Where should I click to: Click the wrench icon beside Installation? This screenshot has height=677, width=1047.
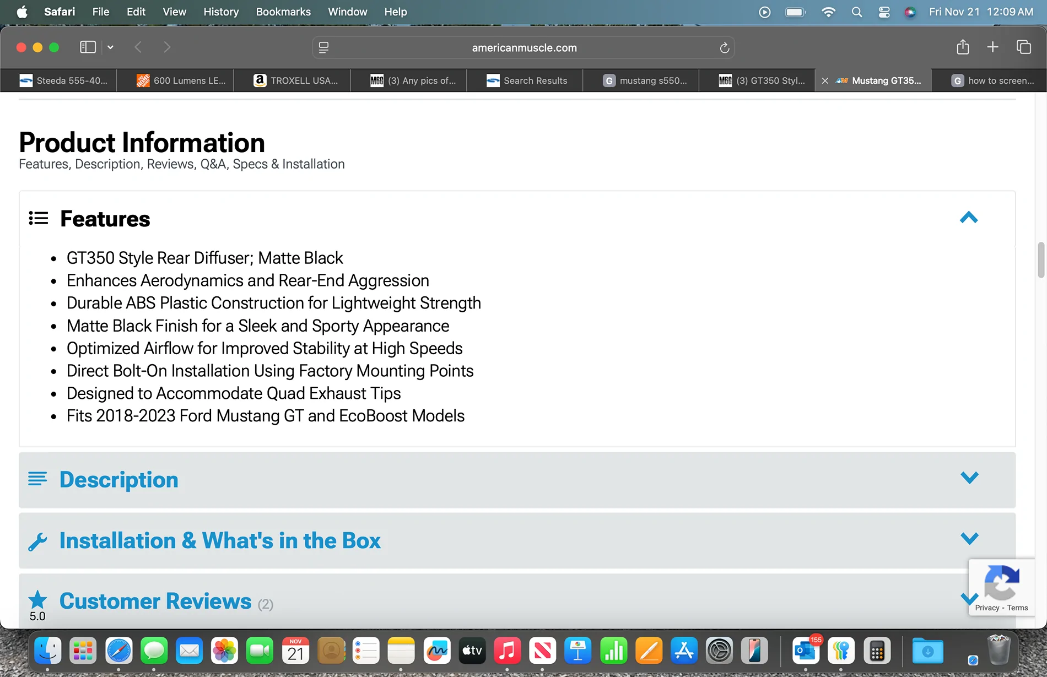tap(37, 541)
